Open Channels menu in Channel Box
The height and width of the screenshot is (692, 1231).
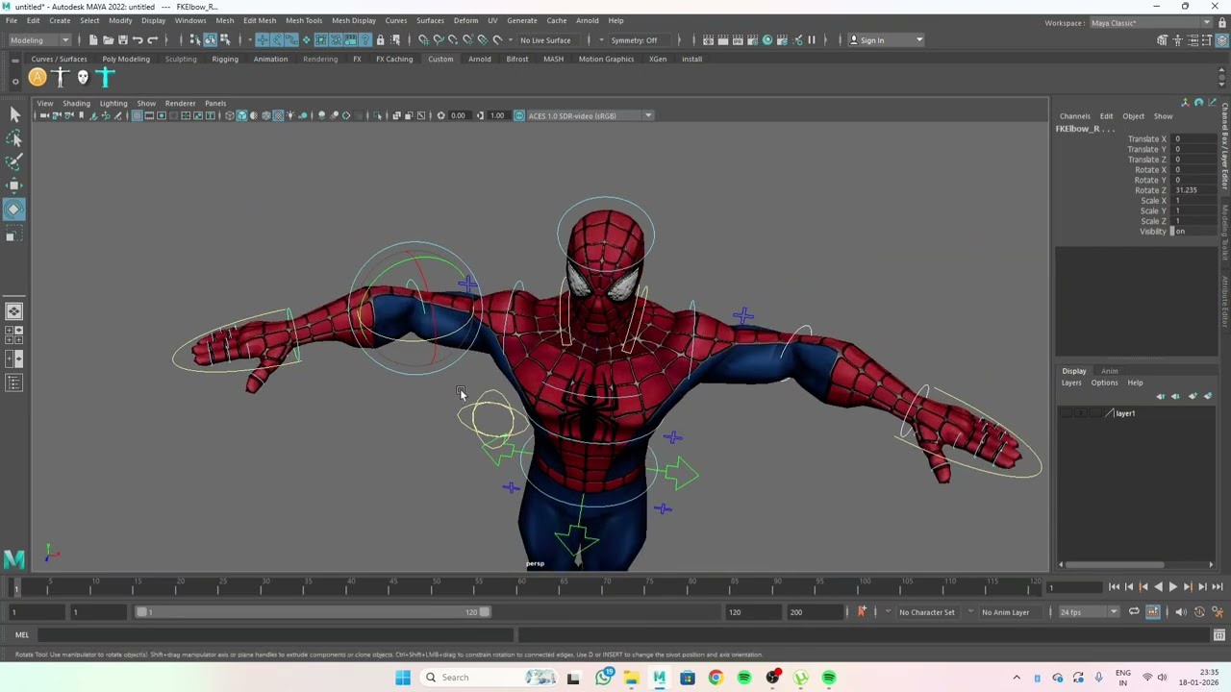pos(1074,116)
